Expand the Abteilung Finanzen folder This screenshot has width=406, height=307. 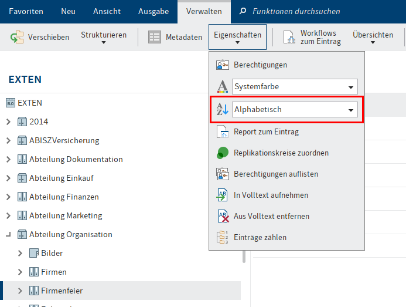point(8,197)
